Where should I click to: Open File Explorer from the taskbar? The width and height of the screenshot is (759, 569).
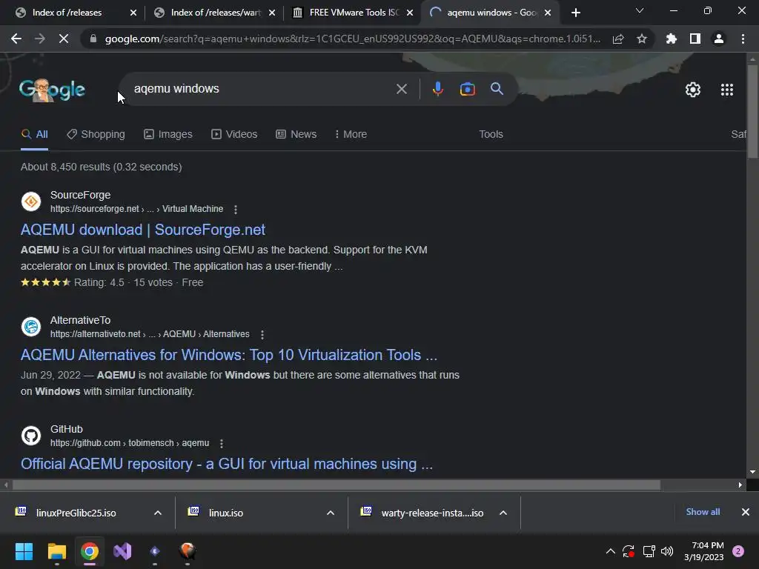(x=56, y=551)
